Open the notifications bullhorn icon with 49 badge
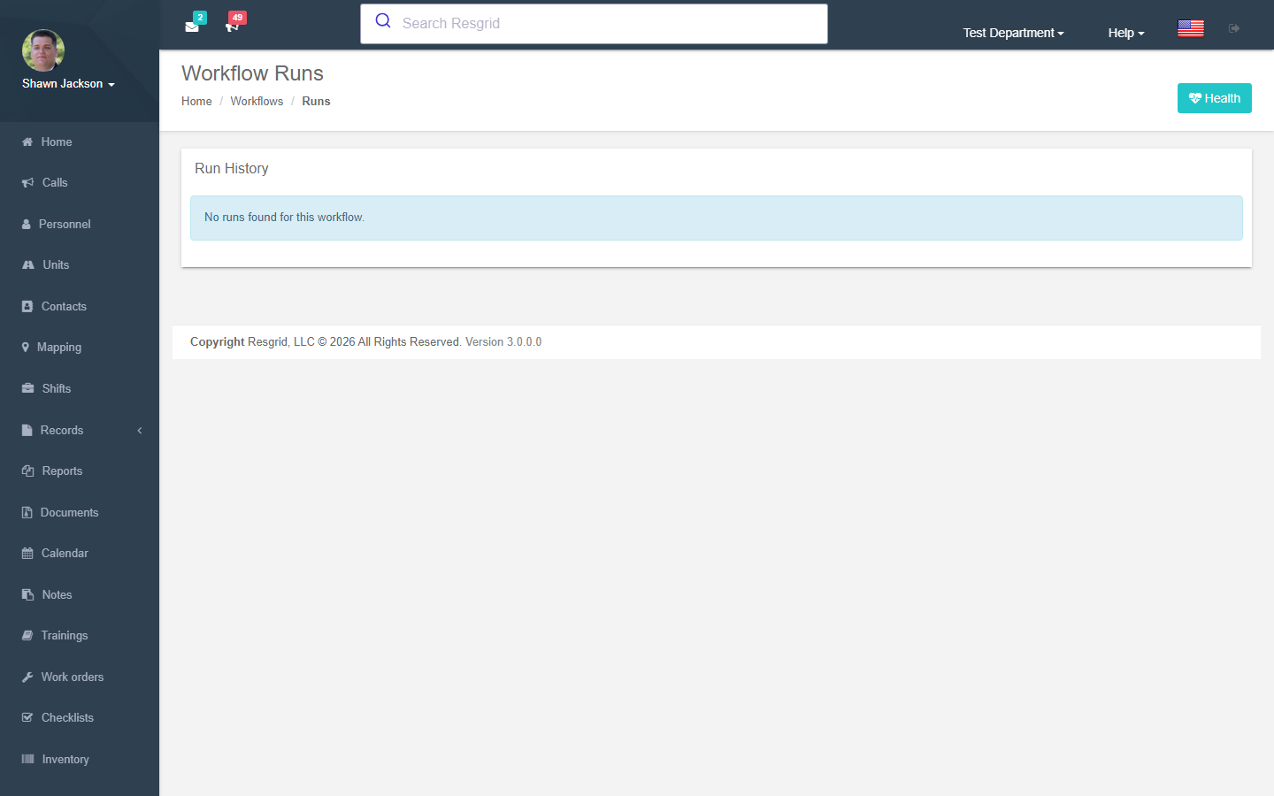Screen dimensions: 1274x796 coord(232,27)
